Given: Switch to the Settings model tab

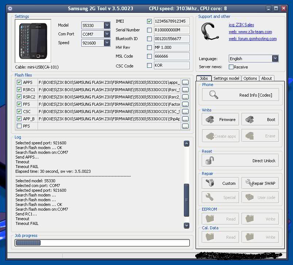Looking at the screenshot, I should pyautogui.click(x=226, y=78).
